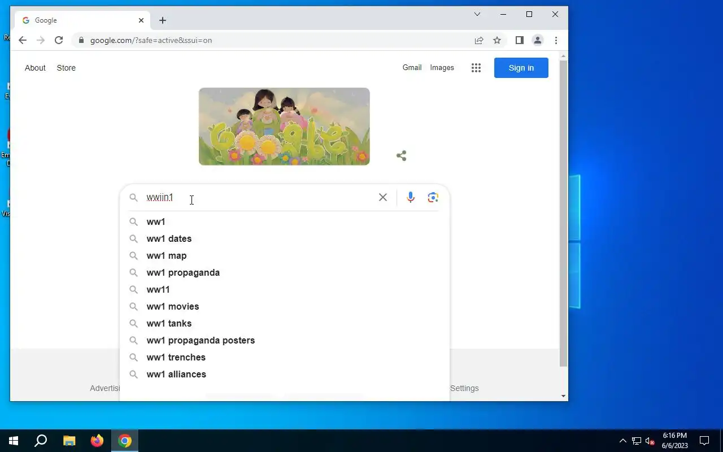Click the muted volume tray icon
This screenshot has width=723, height=452.
coord(650,441)
